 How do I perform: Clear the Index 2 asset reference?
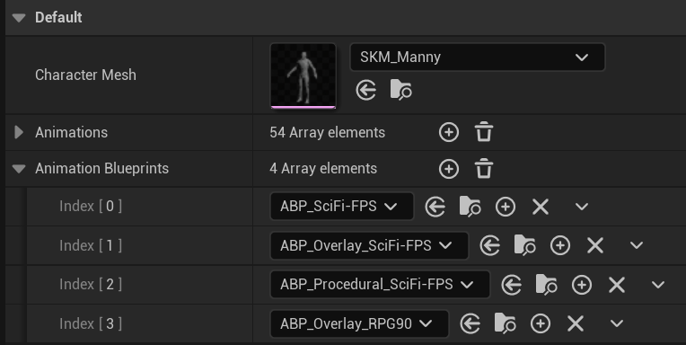[x=617, y=285]
